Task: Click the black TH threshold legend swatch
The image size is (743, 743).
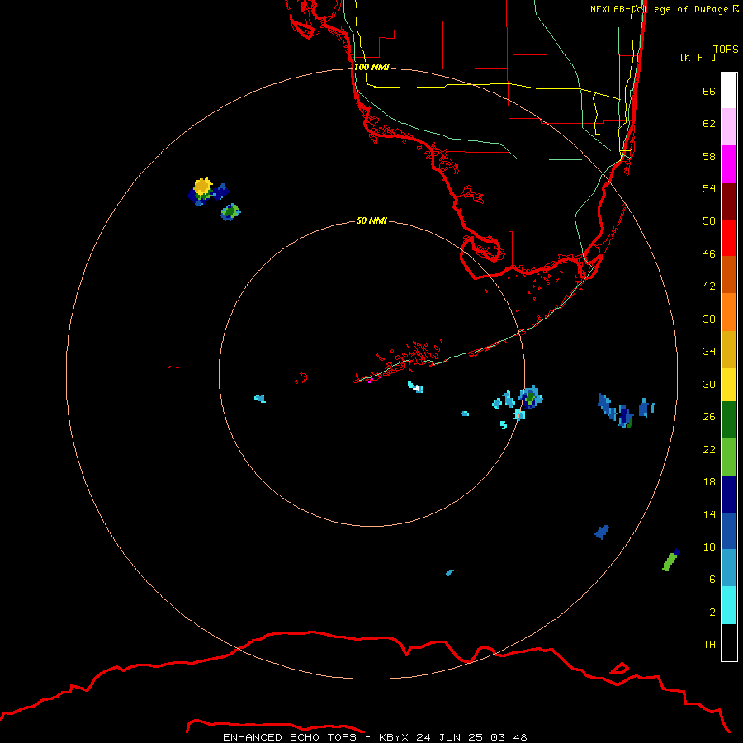Action: point(729,642)
